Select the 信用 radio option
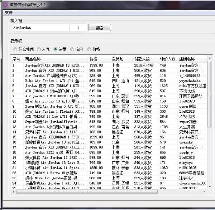 (72, 49)
